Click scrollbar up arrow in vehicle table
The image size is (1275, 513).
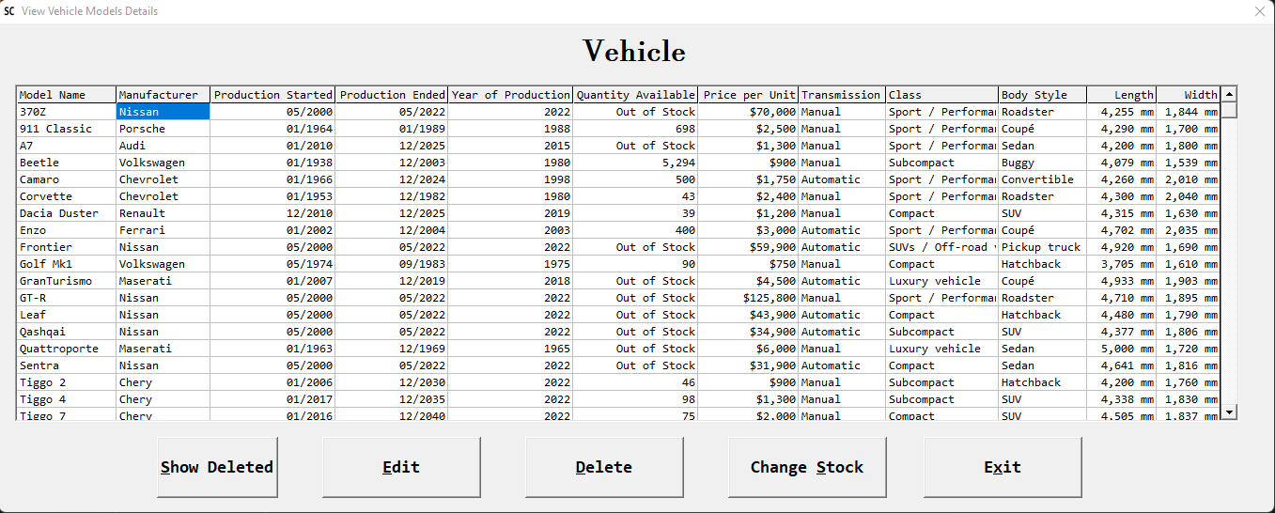coord(1229,94)
